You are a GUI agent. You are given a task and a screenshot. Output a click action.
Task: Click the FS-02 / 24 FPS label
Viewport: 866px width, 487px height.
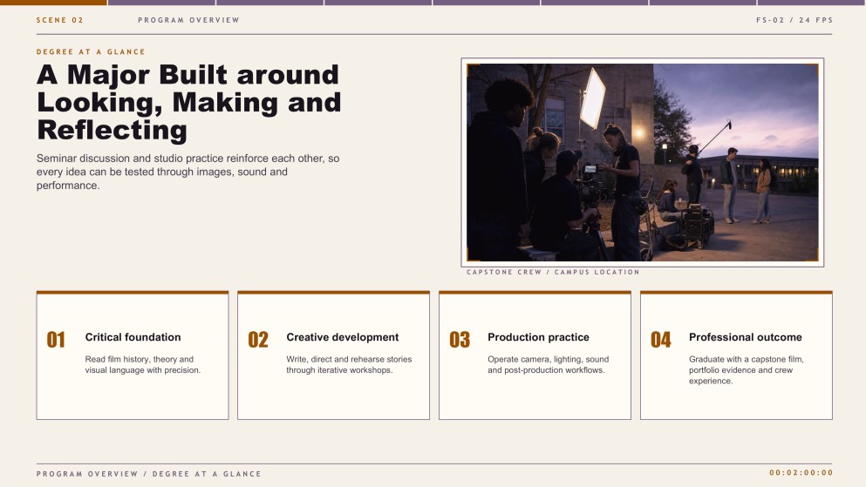(x=794, y=20)
